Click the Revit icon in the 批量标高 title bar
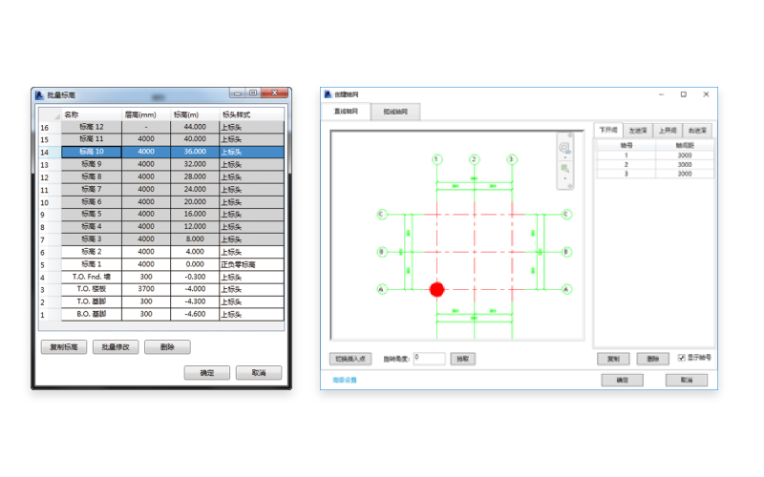 point(39,94)
